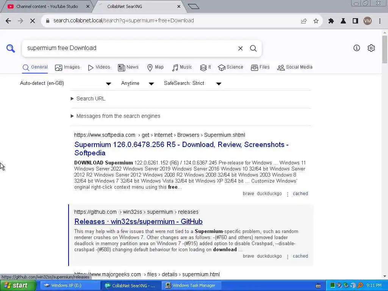Click the share page icon in address bar

(x=304, y=21)
